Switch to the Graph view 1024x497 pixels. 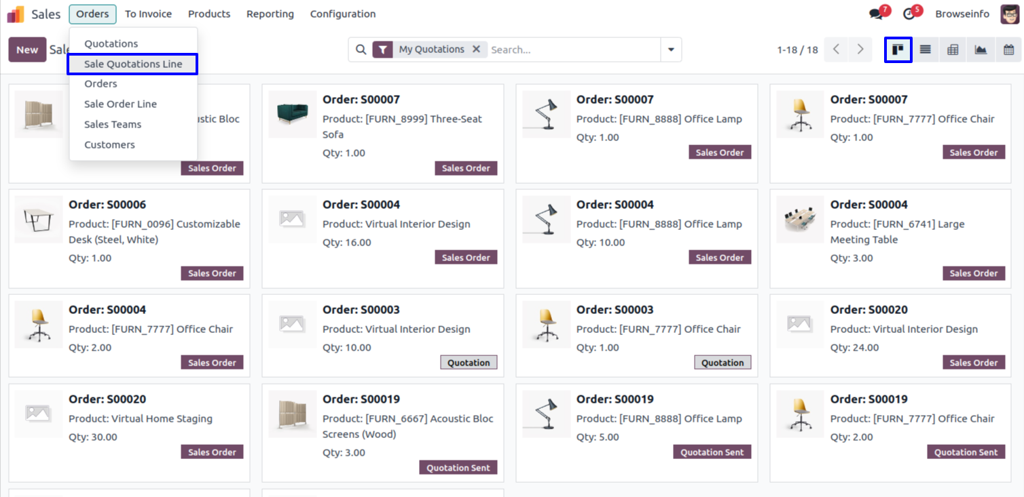coord(981,49)
